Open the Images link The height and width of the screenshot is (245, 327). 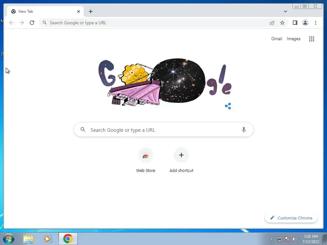tap(293, 39)
